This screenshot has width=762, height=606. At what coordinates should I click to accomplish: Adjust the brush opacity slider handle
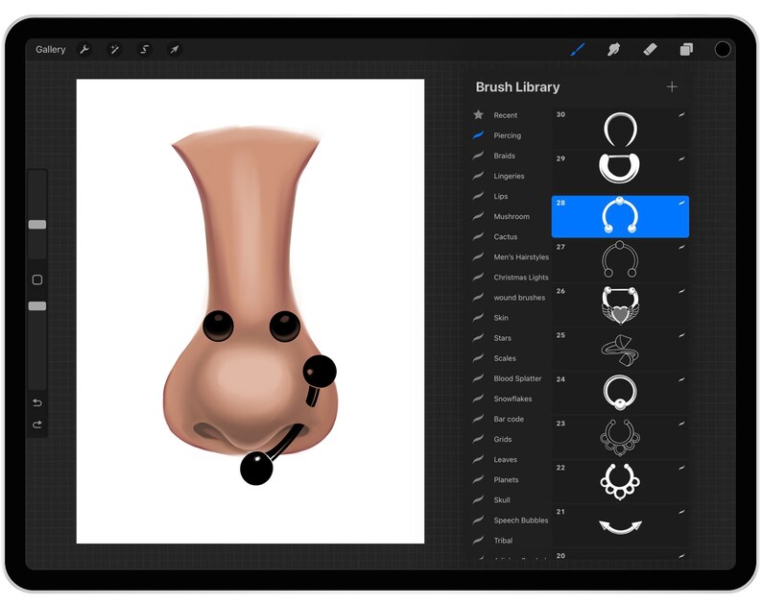click(37, 306)
